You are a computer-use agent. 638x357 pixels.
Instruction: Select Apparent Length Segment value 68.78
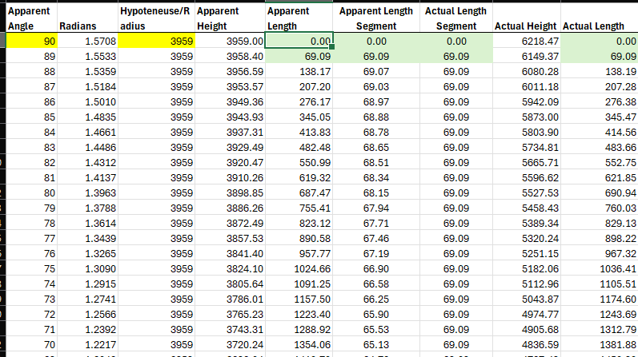point(376,132)
